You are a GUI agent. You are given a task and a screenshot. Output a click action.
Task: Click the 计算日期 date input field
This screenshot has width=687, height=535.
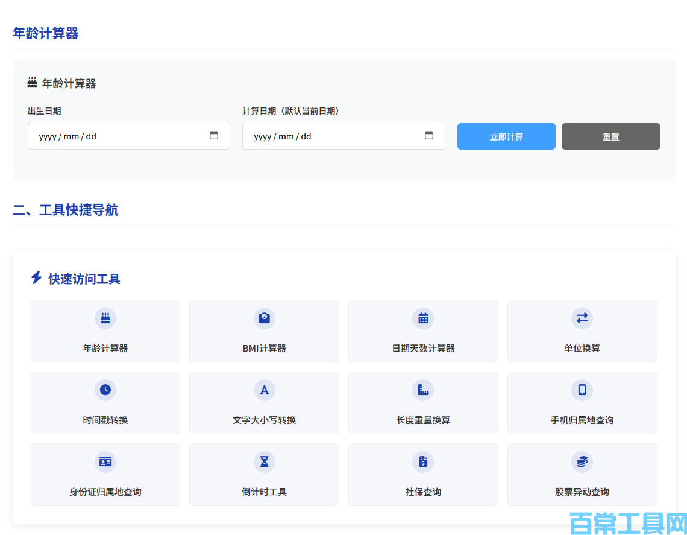pos(343,136)
